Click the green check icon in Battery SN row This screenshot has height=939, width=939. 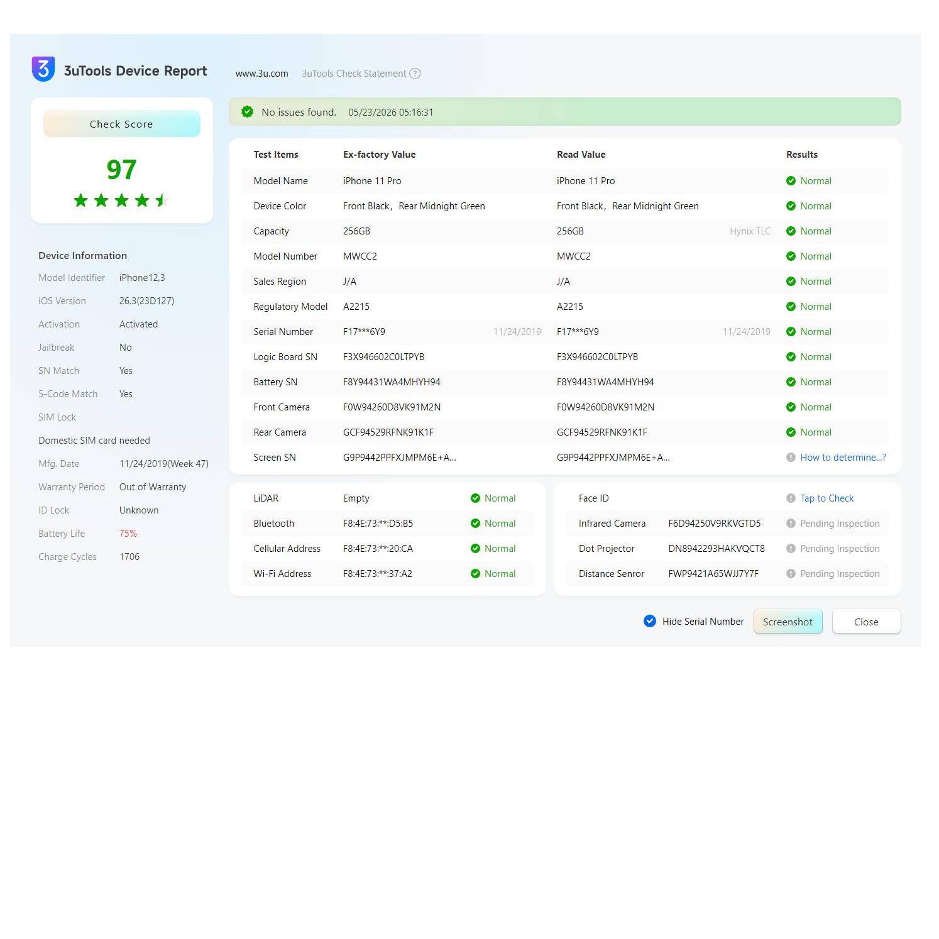click(x=791, y=382)
